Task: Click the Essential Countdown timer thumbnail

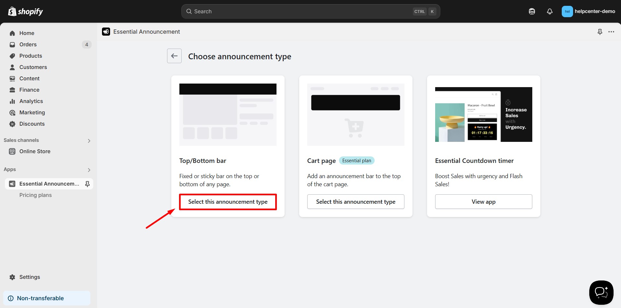Action: [483, 114]
